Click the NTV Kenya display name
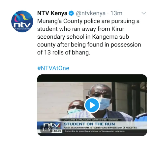The height and width of the screenshot is (143, 157). (52, 13)
